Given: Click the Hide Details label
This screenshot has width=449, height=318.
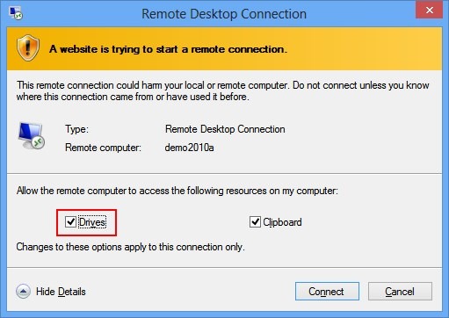Looking at the screenshot, I should 61,292.
